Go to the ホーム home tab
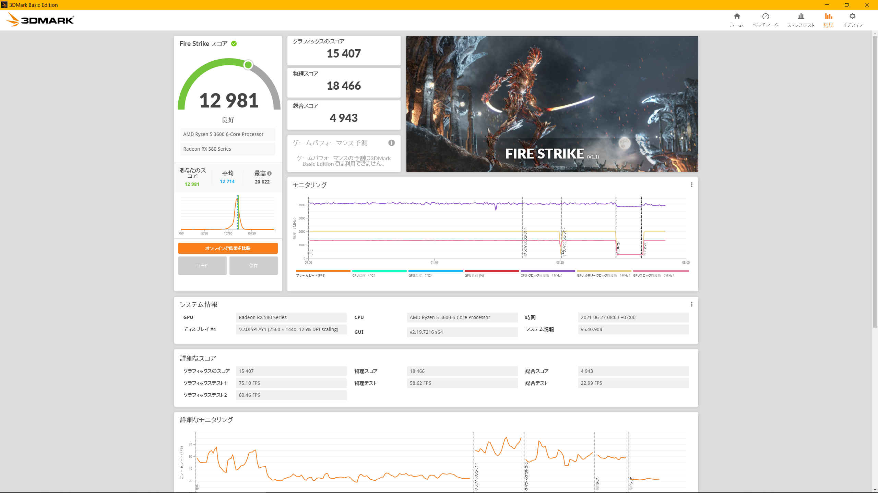The image size is (878, 493). coord(737,20)
